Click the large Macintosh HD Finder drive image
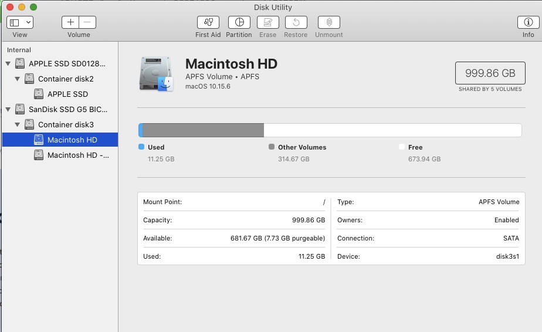 (156, 74)
